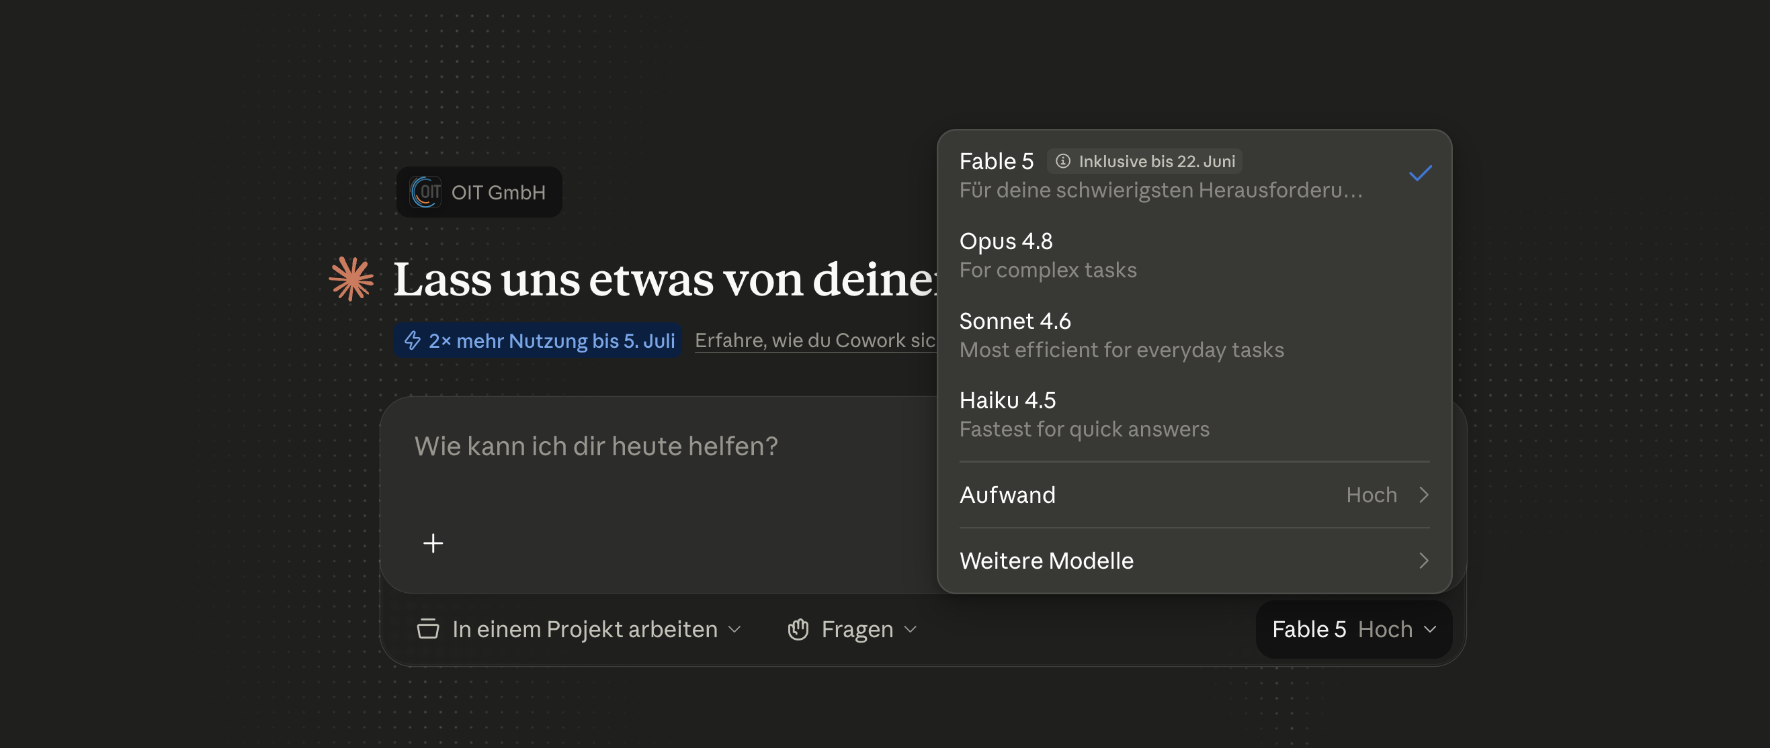Image resolution: width=1770 pixels, height=748 pixels.
Task: Click Most efficient for everyday tasks text
Action: point(1122,350)
